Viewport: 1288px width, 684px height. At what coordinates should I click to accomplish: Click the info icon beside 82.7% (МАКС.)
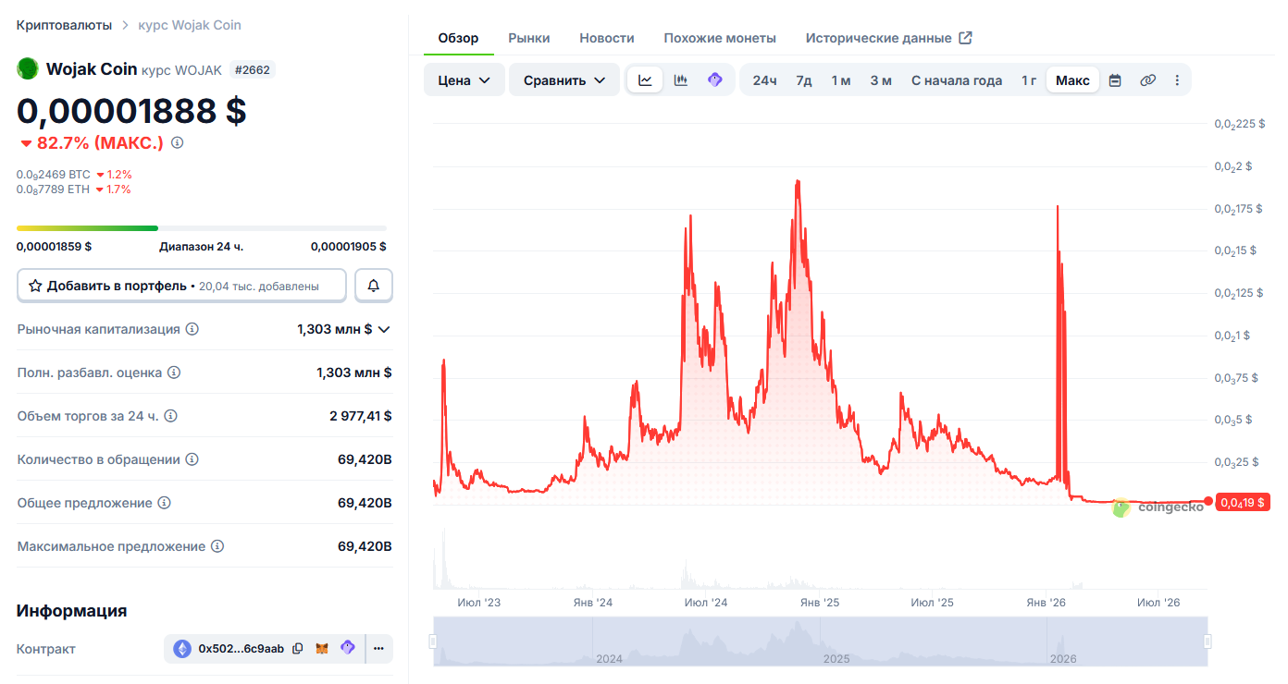pyautogui.click(x=178, y=143)
